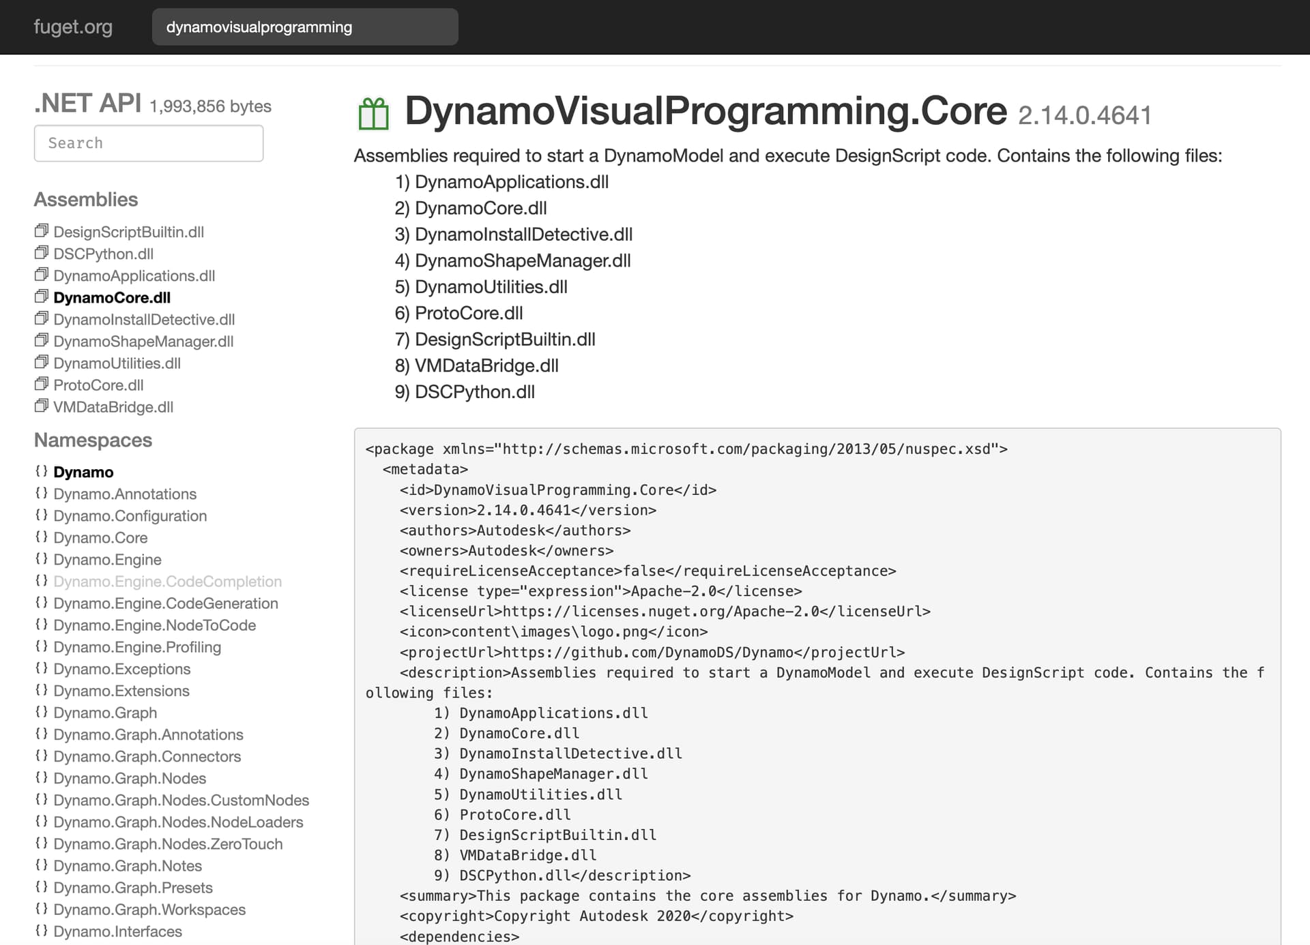Click the 2.14.0.4641 version number

coord(1084,116)
